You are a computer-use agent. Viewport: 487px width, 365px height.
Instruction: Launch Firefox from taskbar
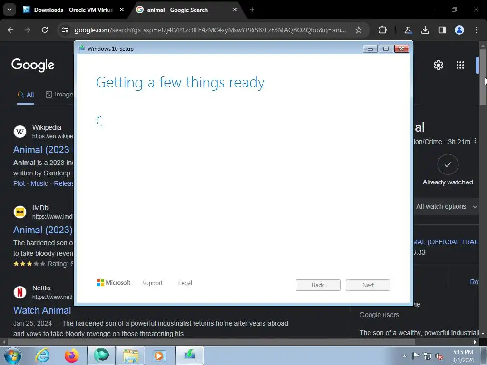pyautogui.click(x=71, y=355)
